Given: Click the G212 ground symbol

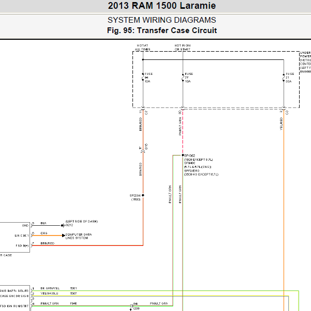Looking at the screenshot, I should pyautogui.click(x=63, y=226).
